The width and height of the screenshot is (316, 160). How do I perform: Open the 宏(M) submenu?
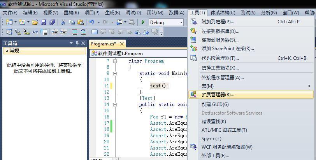click(x=251, y=86)
